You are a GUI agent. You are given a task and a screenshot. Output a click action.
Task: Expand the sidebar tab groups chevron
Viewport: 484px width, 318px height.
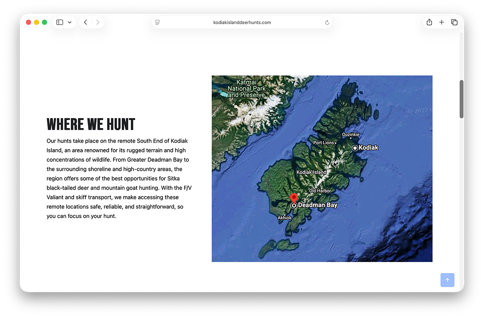pos(70,22)
